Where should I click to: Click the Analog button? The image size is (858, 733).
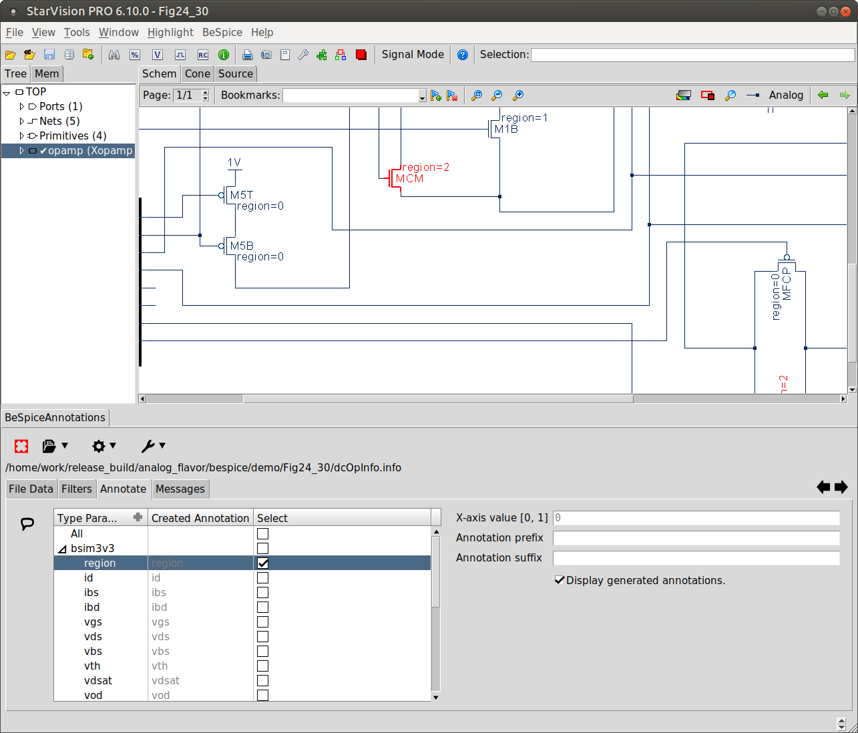click(x=786, y=95)
